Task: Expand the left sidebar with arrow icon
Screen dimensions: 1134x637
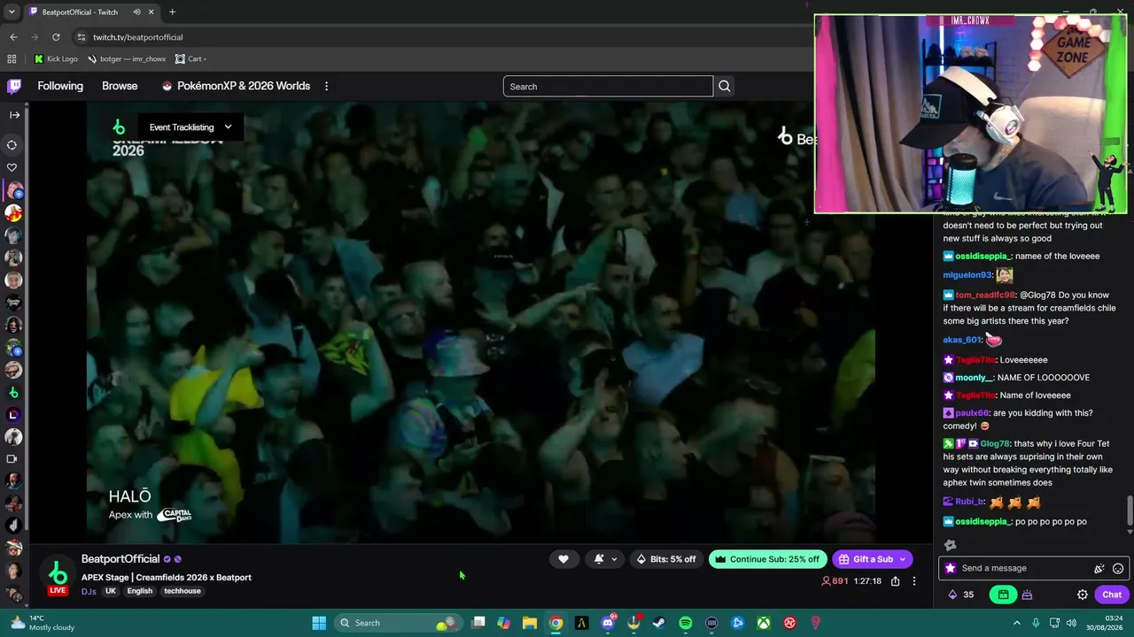Action: pos(14,115)
